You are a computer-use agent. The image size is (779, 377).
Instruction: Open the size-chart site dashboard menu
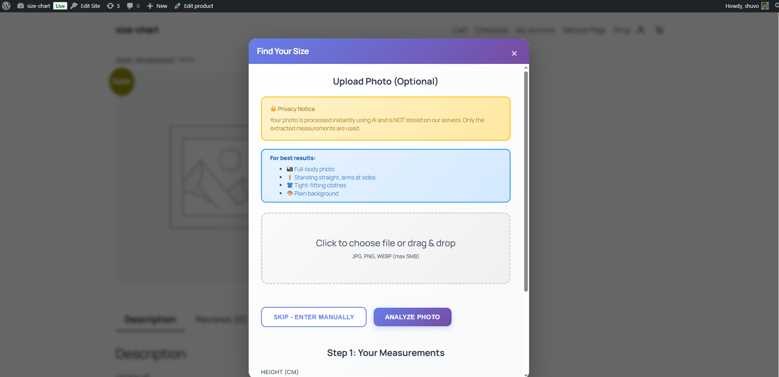pyautogui.click(x=34, y=6)
